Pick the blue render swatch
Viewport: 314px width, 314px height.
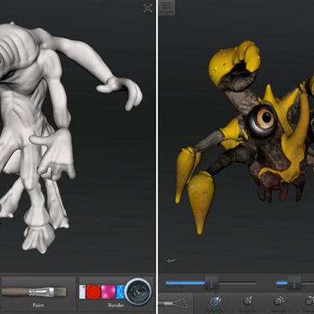(x=120, y=292)
